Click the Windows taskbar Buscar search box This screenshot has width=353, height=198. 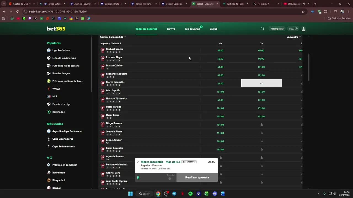click(x=145, y=194)
